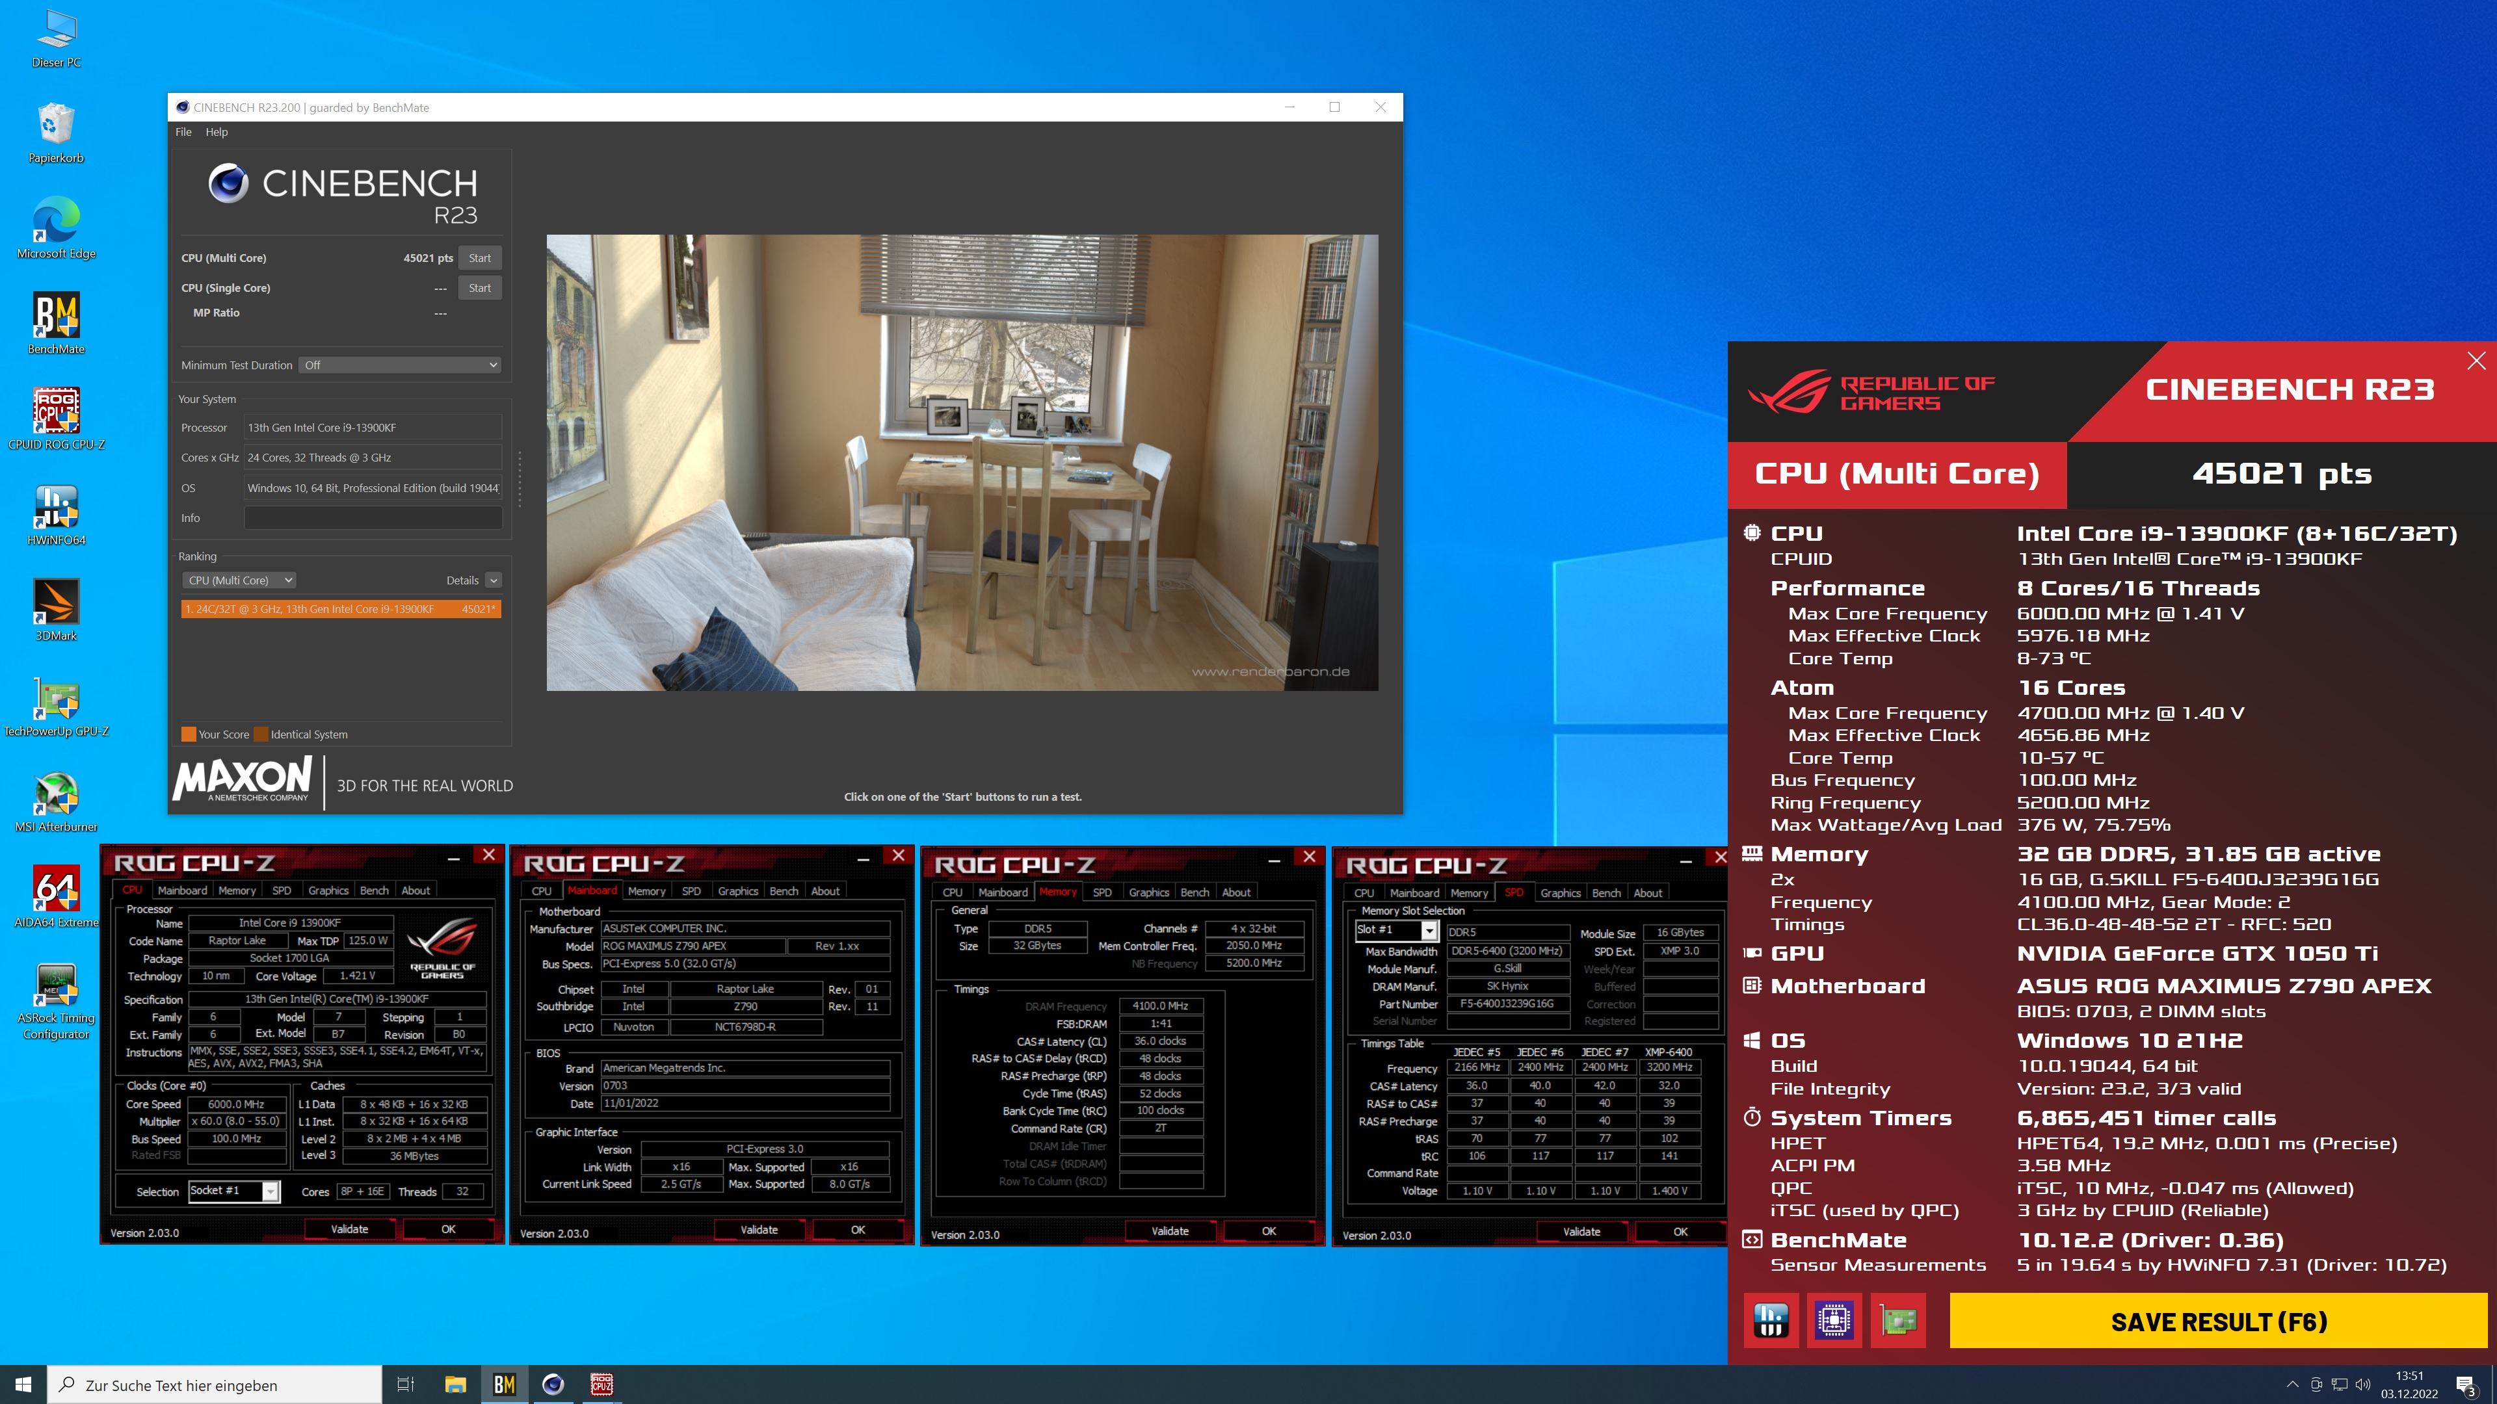Viewport: 2497px width, 1404px height.
Task: Open the Windows Start menu
Action: 23,1384
